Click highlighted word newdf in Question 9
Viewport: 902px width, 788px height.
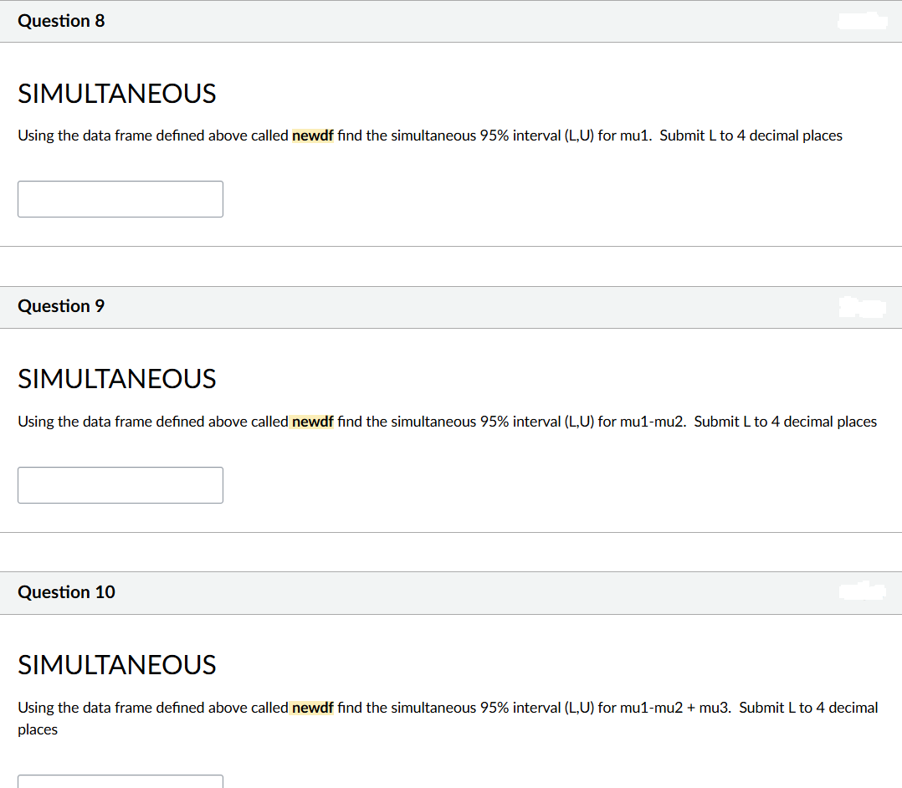click(x=312, y=422)
